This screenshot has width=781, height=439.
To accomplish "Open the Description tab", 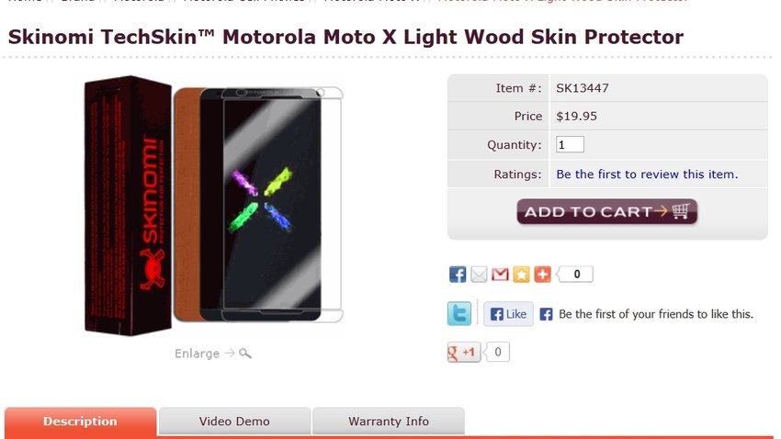I will [x=80, y=422].
